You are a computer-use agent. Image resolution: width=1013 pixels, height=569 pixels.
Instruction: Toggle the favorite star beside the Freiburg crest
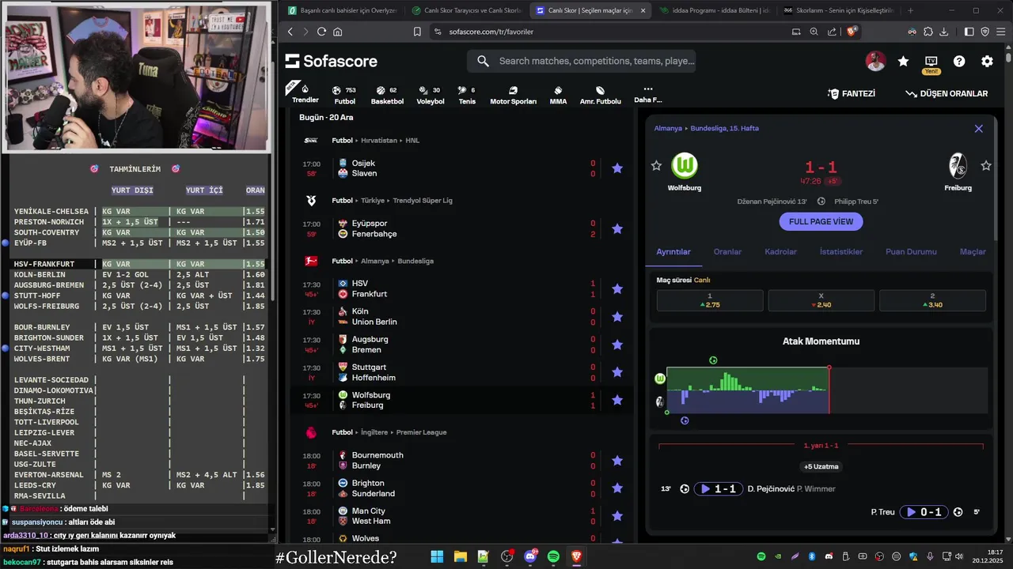click(x=986, y=166)
